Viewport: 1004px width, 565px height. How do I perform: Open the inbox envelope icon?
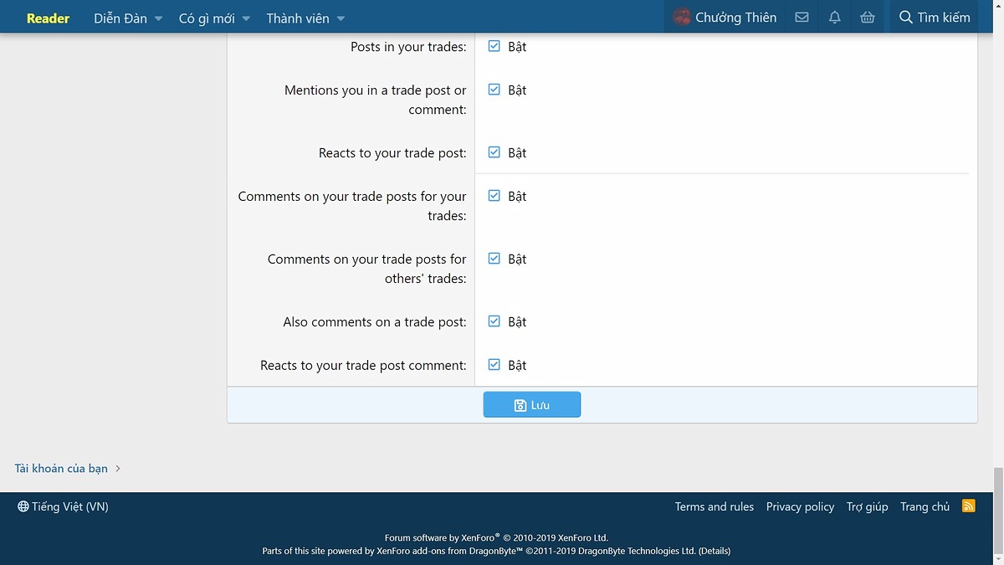pos(802,18)
